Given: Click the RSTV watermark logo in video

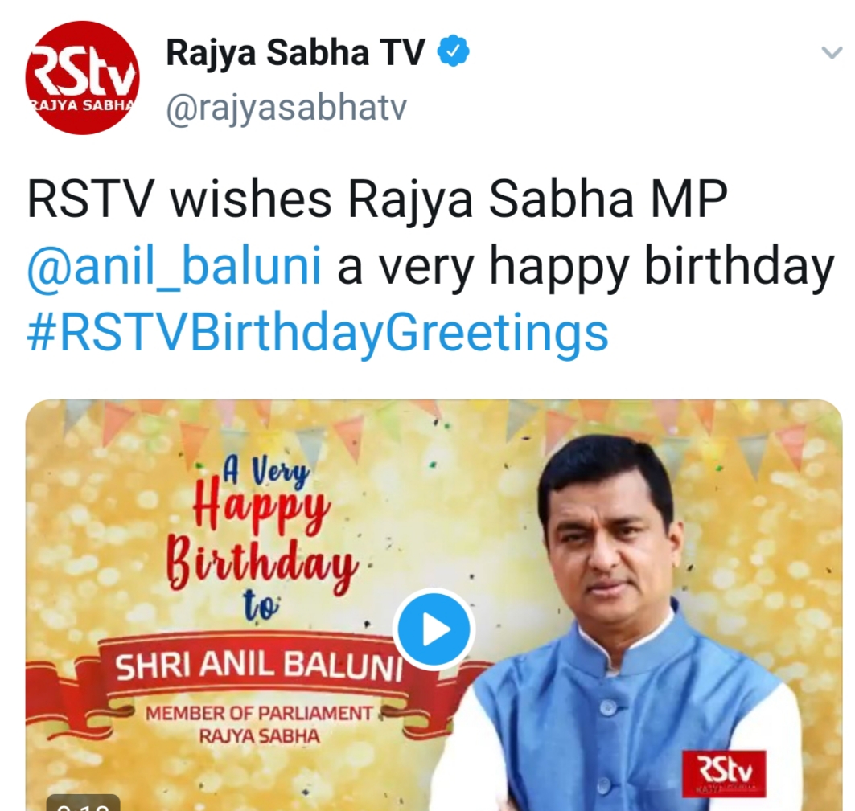Looking at the screenshot, I should click(724, 773).
